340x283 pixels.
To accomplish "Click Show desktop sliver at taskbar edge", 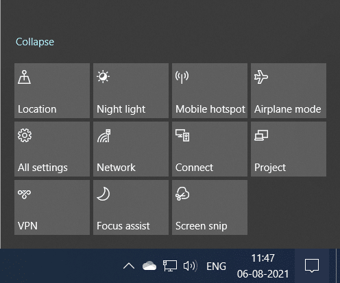I will tap(338, 266).
